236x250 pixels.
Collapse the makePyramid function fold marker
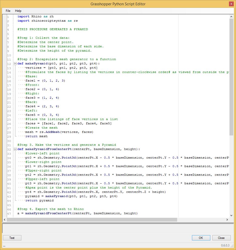point(15,63)
